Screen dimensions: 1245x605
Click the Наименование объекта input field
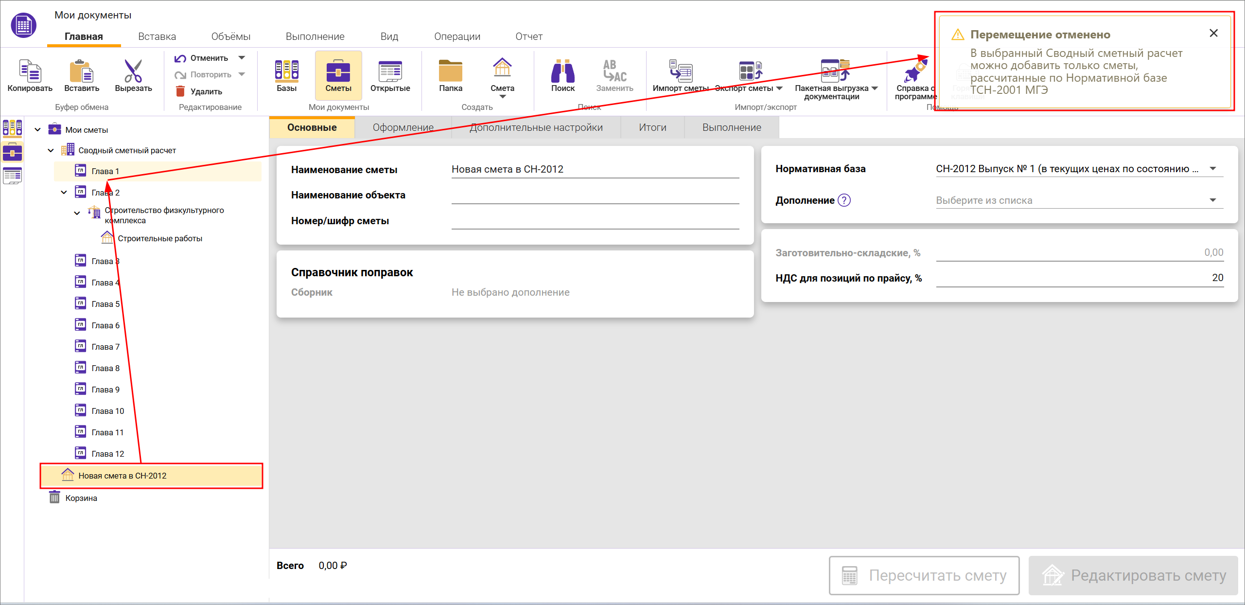(x=595, y=196)
